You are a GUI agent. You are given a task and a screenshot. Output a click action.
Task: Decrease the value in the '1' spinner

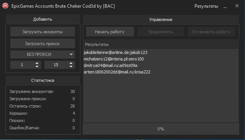(x=37, y=67)
